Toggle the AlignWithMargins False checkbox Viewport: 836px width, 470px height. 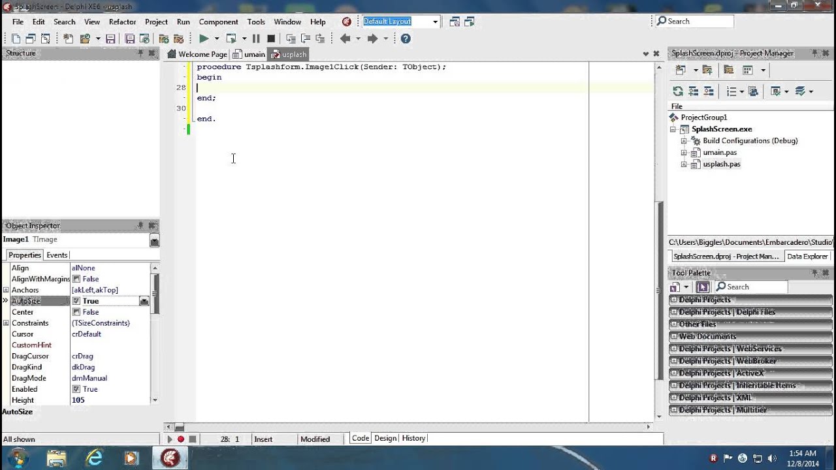coord(76,279)
